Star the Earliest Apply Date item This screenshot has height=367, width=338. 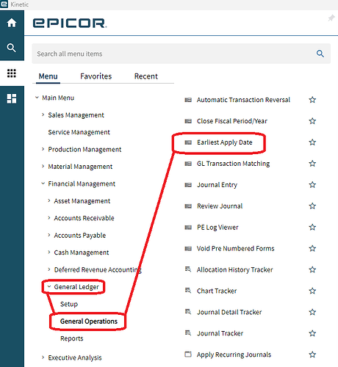(312, 142)
